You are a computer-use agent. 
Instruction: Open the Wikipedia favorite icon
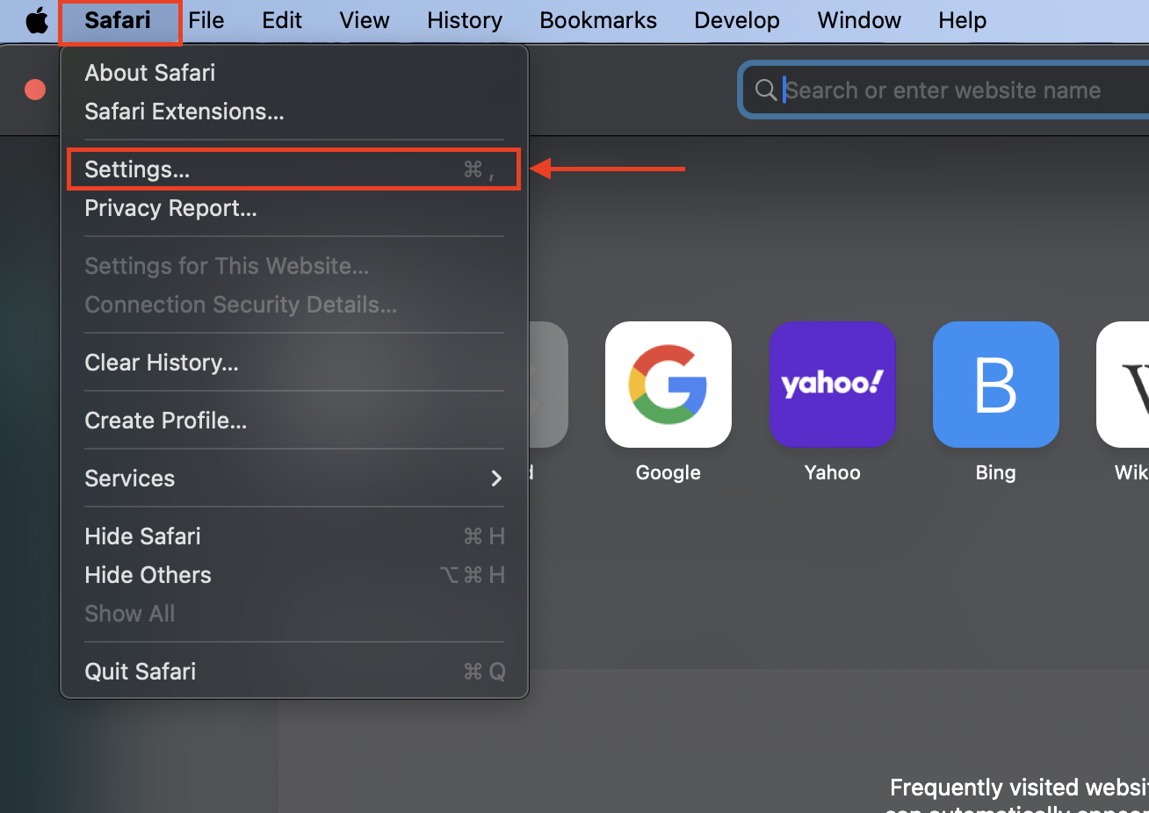1126,385
